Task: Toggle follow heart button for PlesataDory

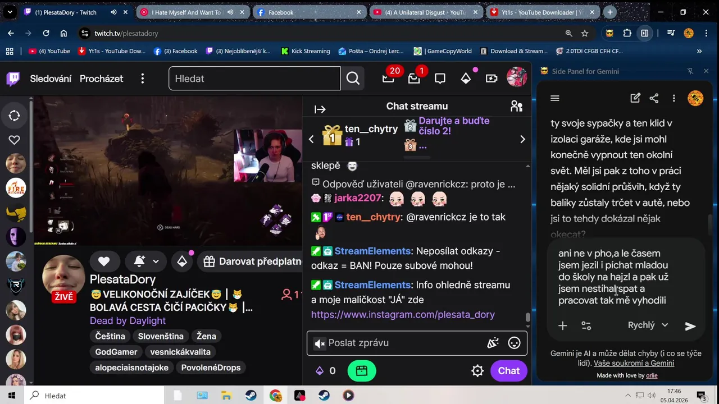Action: click(104, 261)
